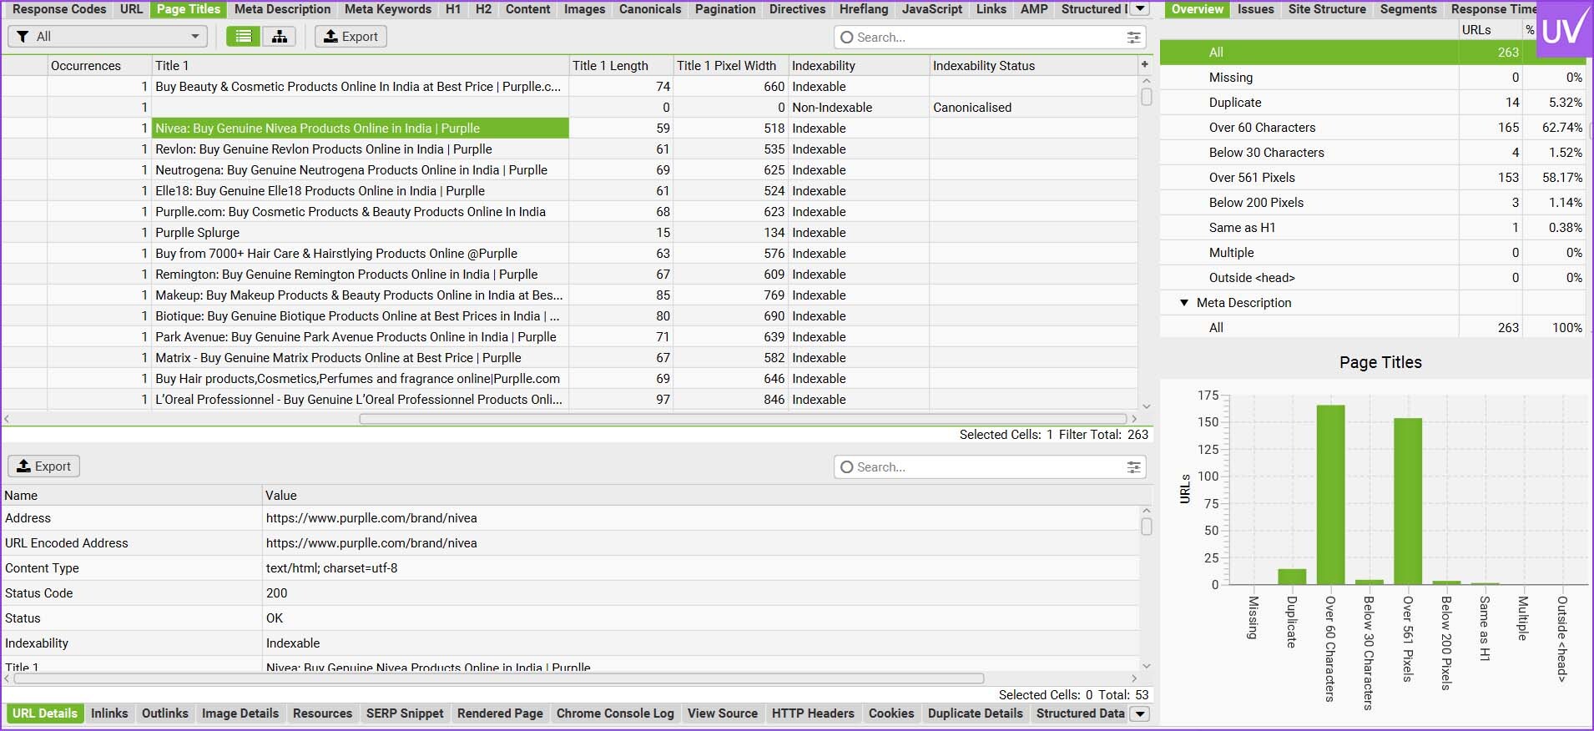
Task: Switch to Inlinks bottom tab
Action: 109,713
